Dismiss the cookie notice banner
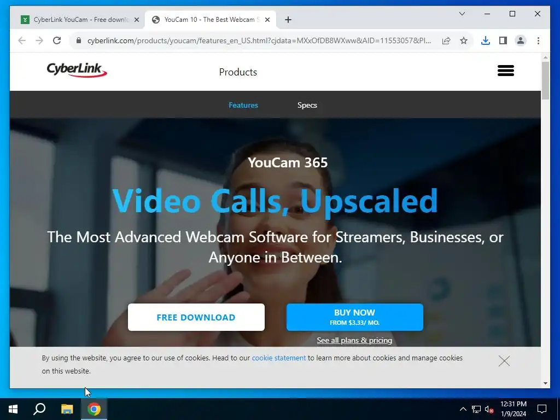 pyautogui.click(x=504, y=361)
